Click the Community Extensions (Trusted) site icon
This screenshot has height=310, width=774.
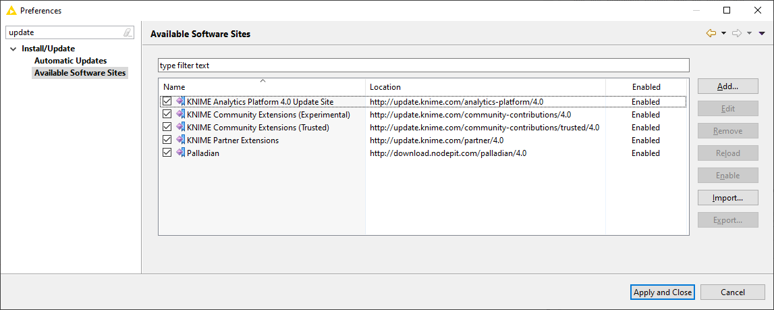click(181, 128)
